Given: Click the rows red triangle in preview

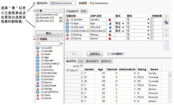Looking at the screenshot, I should [68, 70].
